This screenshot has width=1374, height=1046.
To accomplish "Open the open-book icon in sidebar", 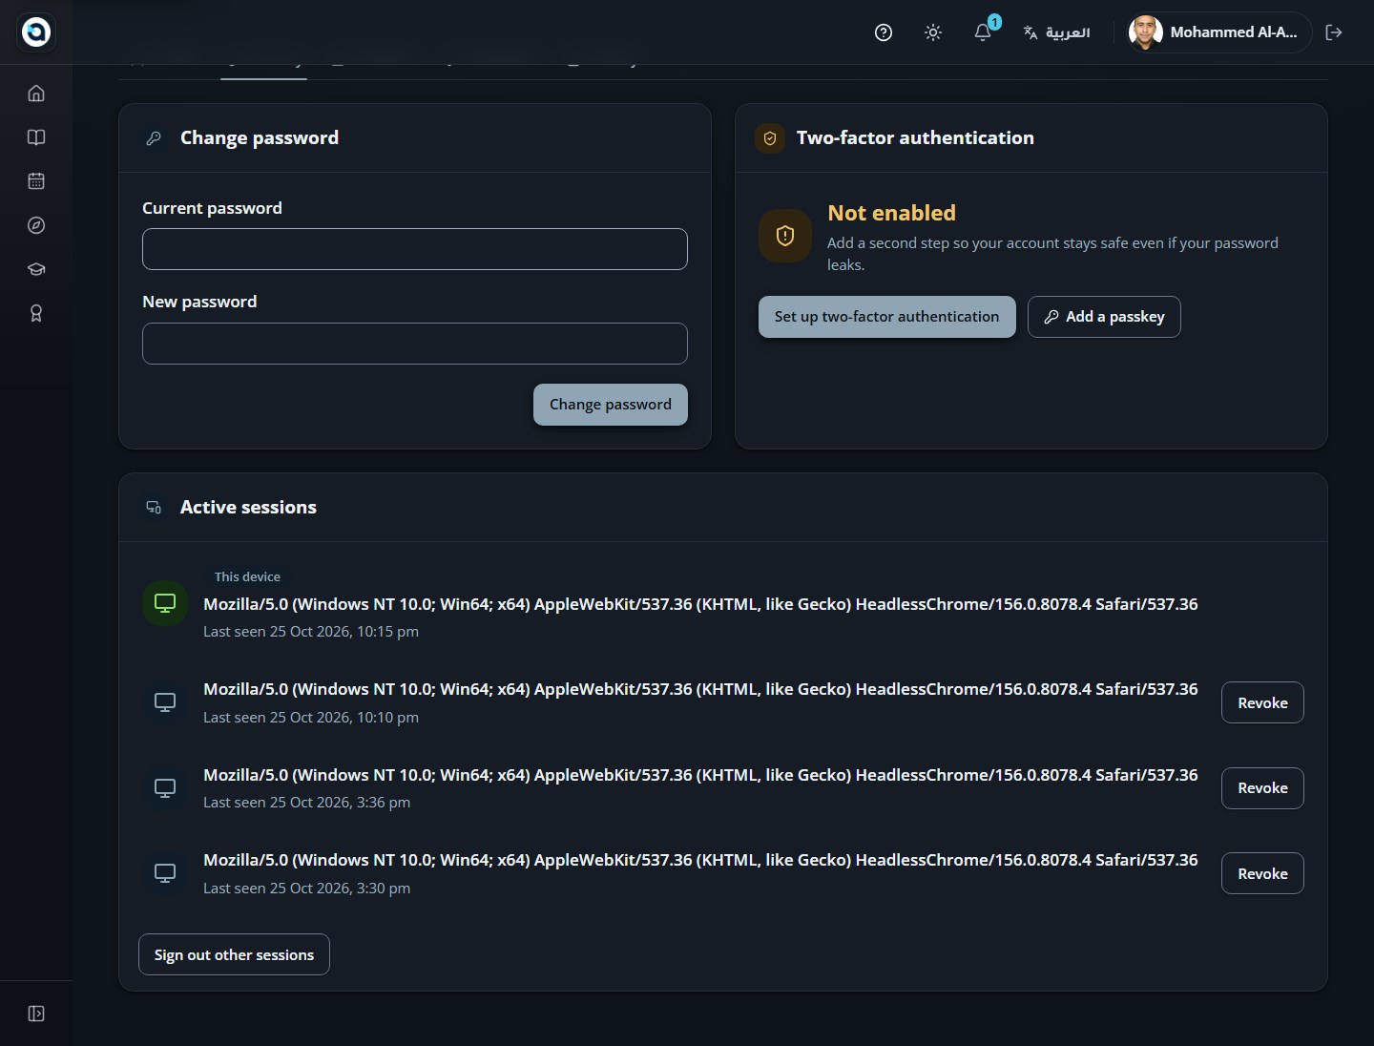I will (36, 137).
